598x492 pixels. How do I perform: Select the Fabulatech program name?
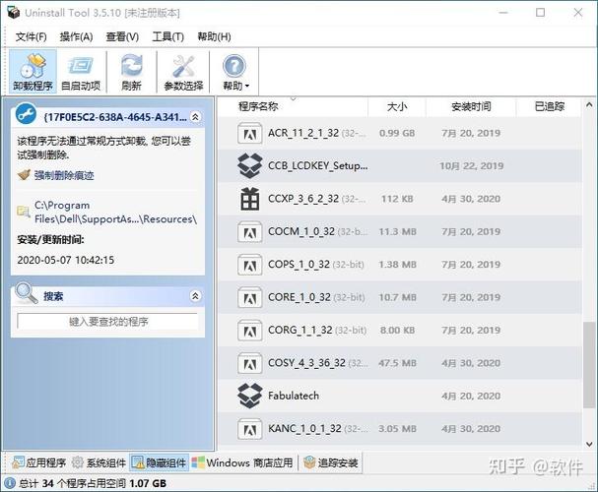(x=294, y=396)
